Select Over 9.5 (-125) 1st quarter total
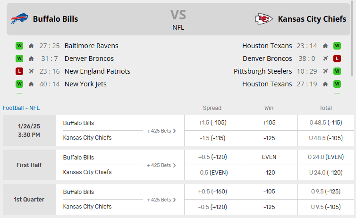The height and width of the screenshot is (218, 356). (x=326, y=192)
